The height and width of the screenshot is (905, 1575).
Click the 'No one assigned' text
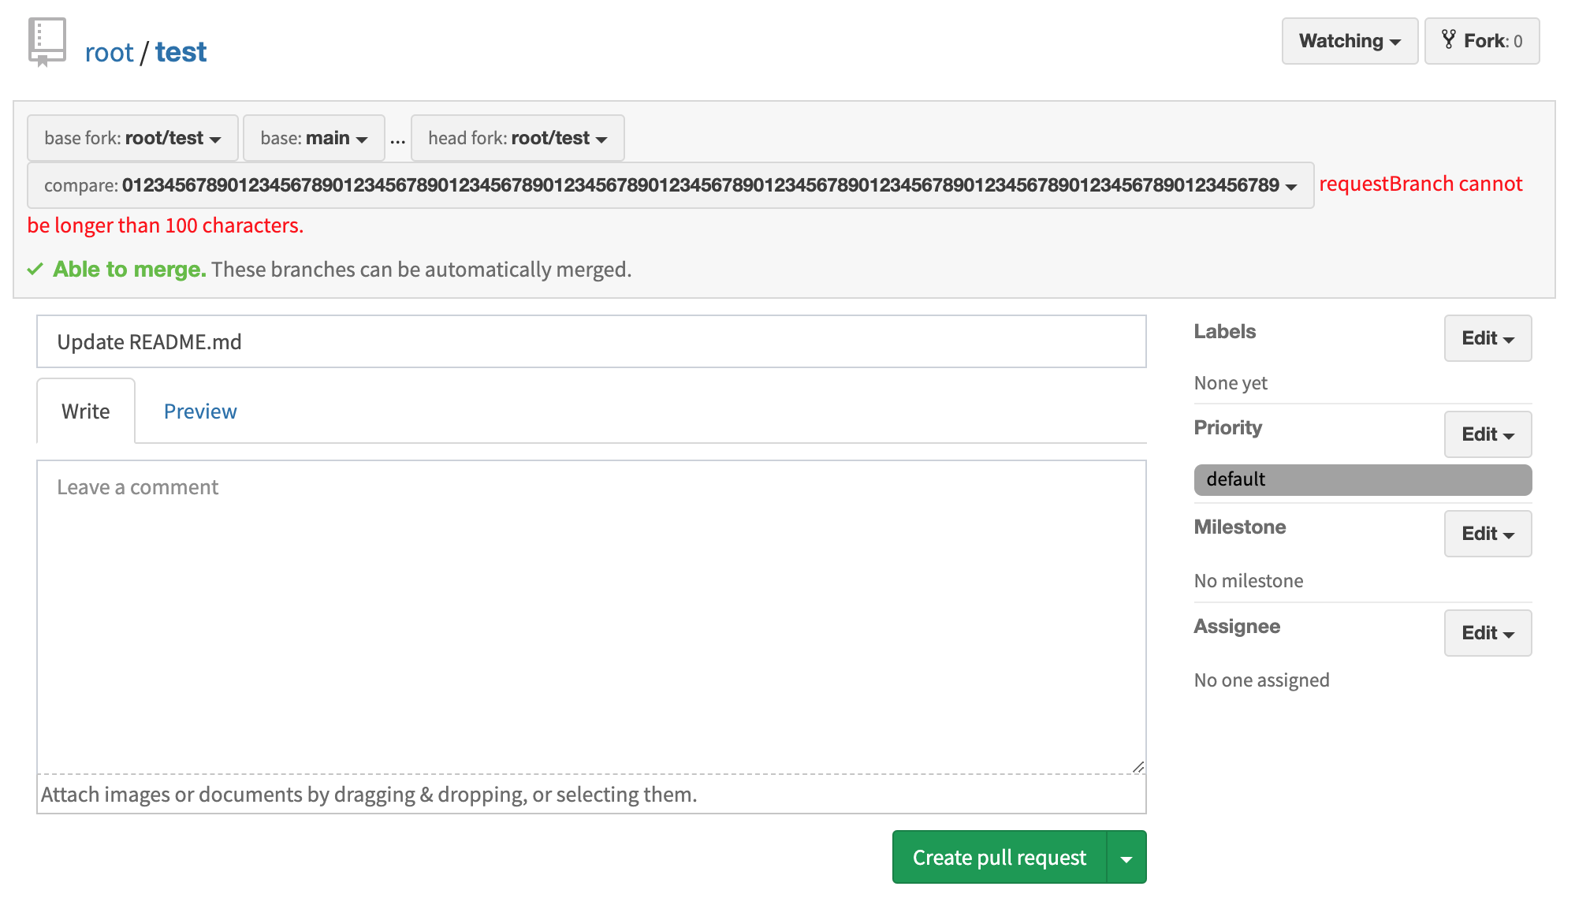[x=1261, y=680]
